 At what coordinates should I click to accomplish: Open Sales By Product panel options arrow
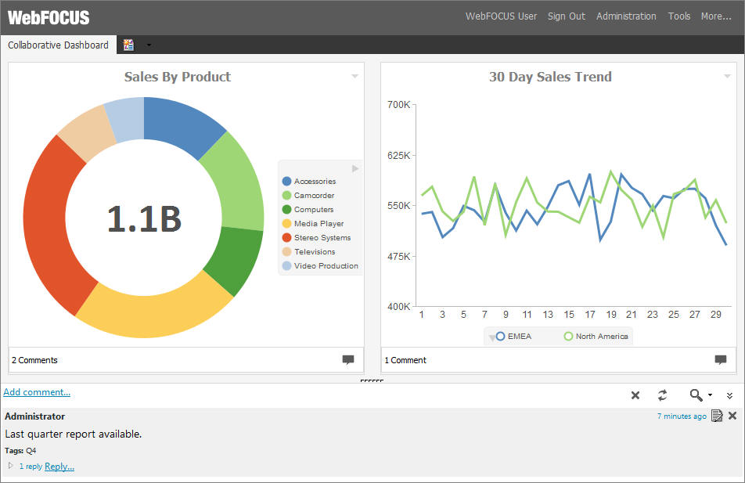tap(355, 76)
